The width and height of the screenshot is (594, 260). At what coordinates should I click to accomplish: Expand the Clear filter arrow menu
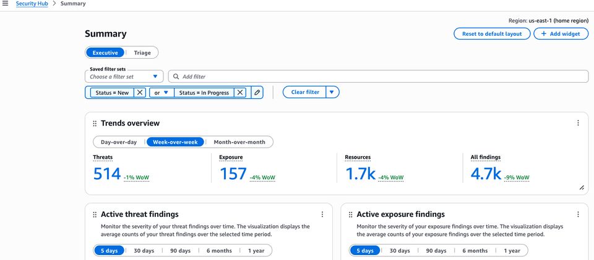[x=332, y=92]
